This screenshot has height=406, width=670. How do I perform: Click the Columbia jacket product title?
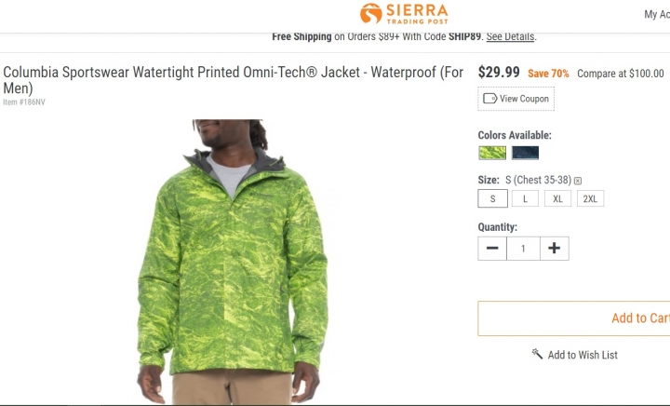point(233,80)
